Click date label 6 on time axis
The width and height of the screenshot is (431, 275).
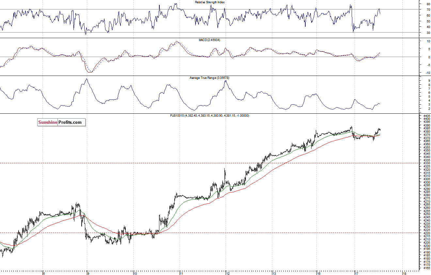point(44,273)
